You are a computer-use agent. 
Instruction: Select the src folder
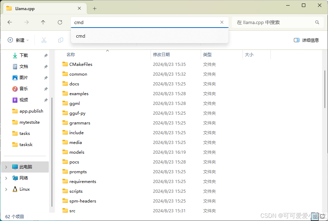coord(69,211)
